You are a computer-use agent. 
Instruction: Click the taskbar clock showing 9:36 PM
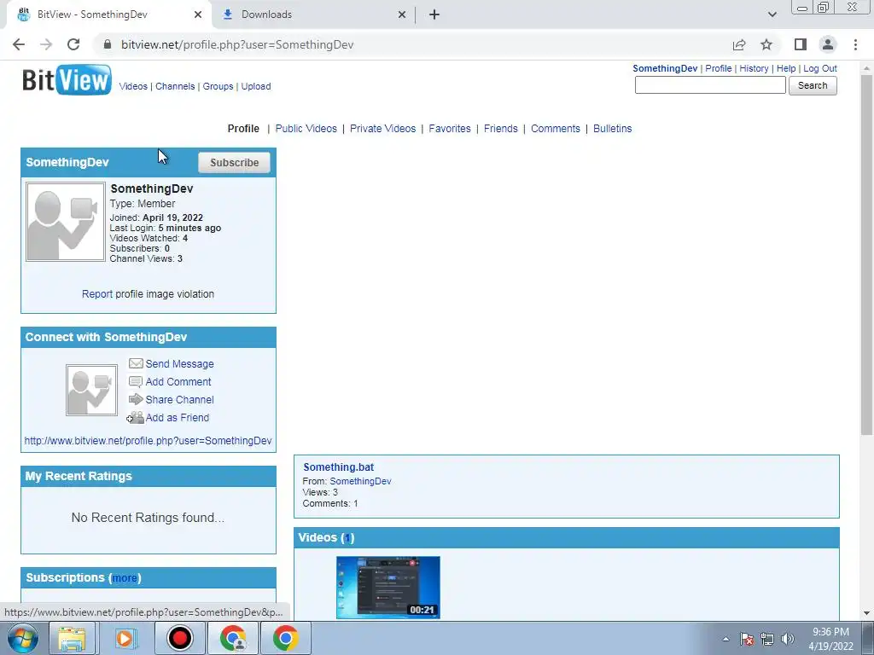pos(830,639)
